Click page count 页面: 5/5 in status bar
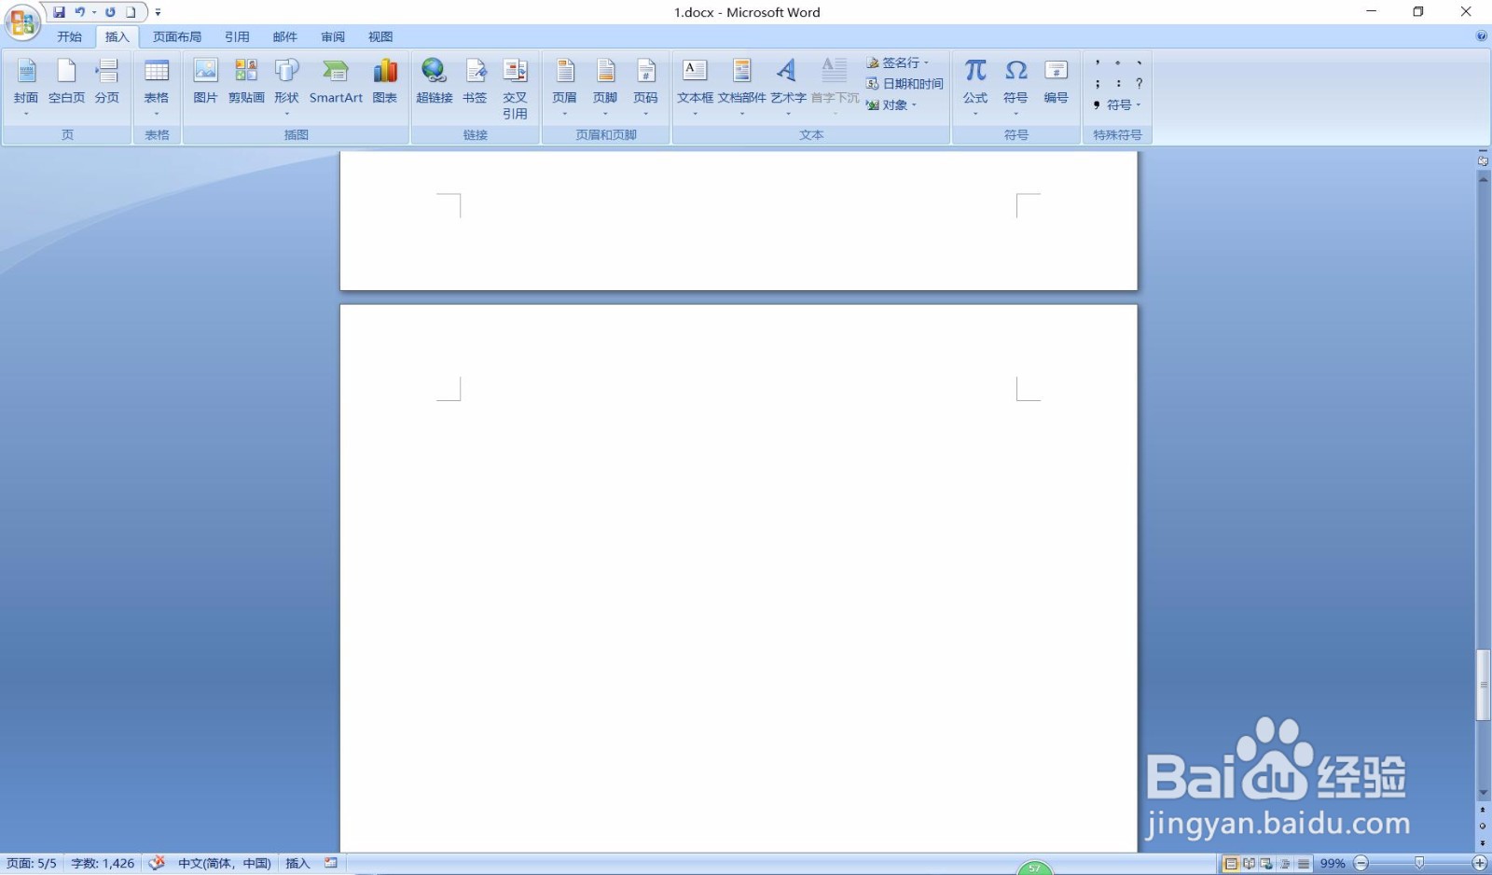Image resolution: width=1492 pixels, height=875 pixels. click(x=32, y=863)
